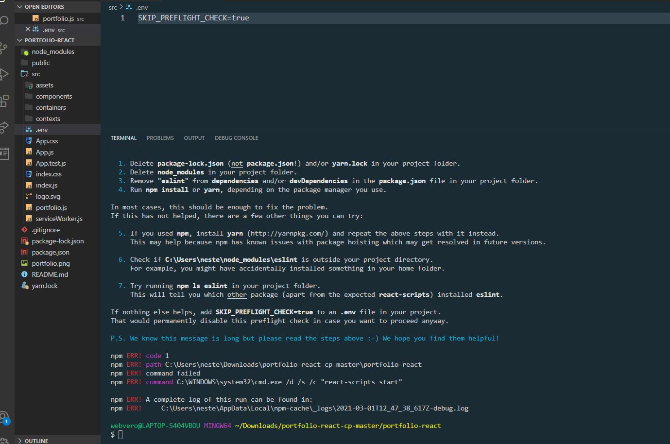The height and width of the screenshot is (444, 670).
Task: Expand the OUTLINE section
Action: (x=57, y=441)
